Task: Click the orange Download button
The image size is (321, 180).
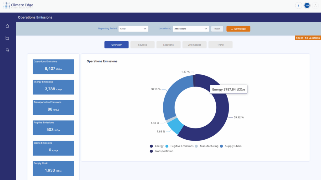Action: click(x=238, y=29)
